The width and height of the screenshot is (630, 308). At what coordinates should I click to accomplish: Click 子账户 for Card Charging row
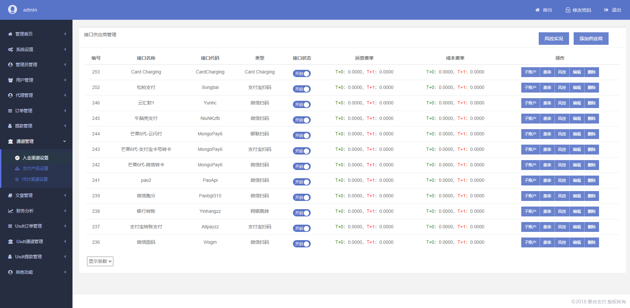pos(530,72)
